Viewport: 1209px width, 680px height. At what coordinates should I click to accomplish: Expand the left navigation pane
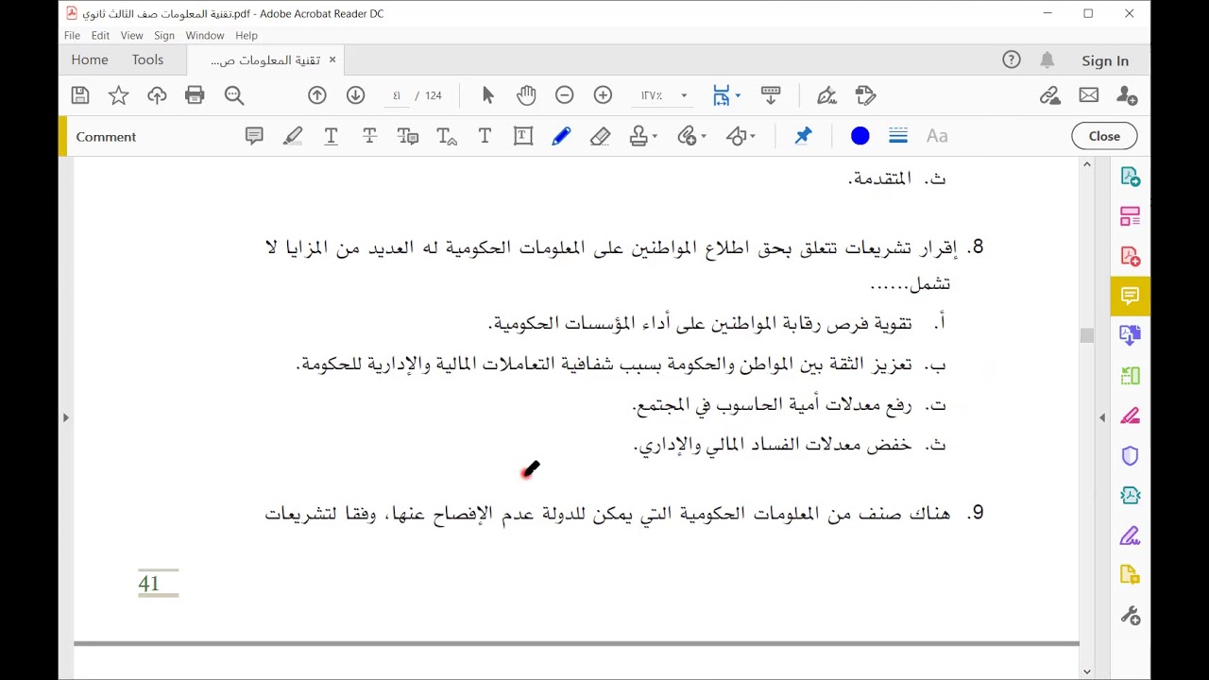[65, 416]
